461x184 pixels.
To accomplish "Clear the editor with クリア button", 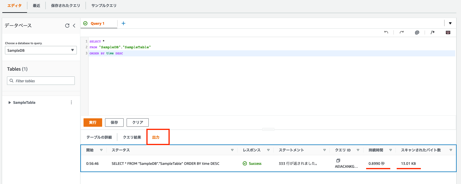I will point(138,122).
